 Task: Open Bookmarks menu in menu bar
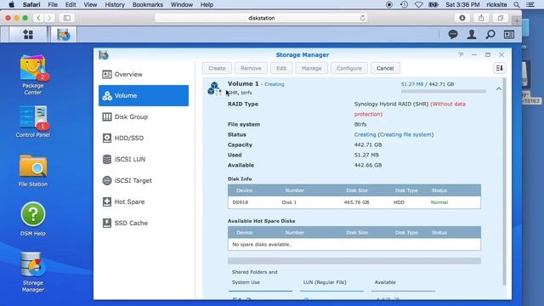pos(147,4)
